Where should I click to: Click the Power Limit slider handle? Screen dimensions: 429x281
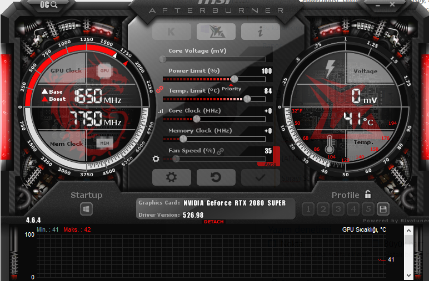234,79
